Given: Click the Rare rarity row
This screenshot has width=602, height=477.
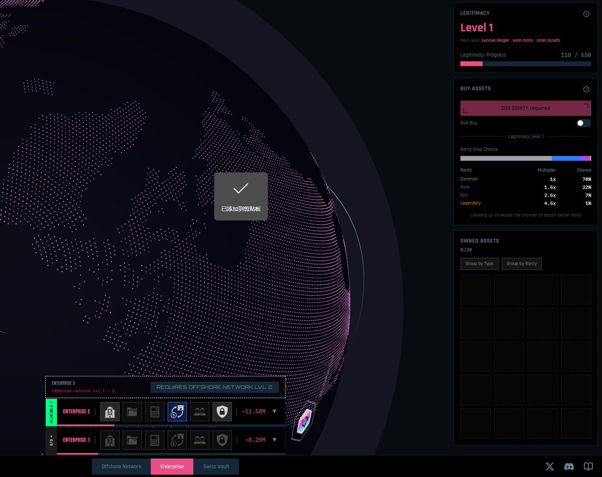Looking at the screenshot, I should [x=526, y=187].
